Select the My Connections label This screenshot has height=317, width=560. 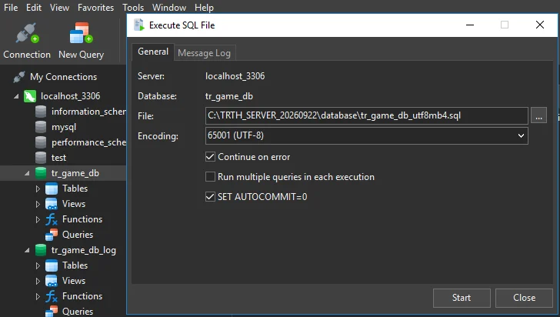[63, 77]
